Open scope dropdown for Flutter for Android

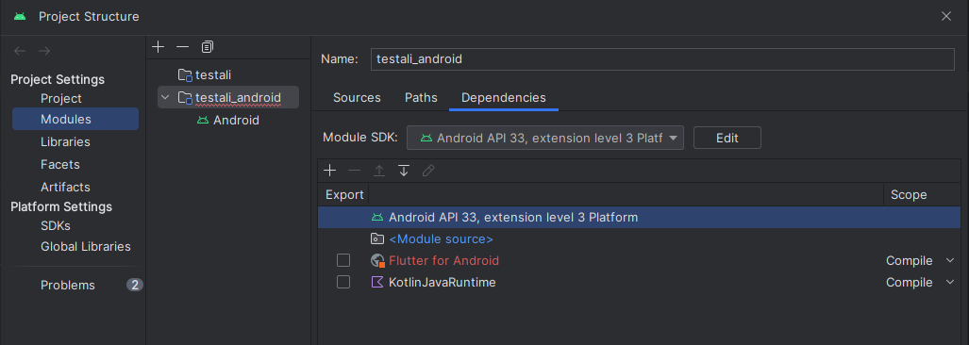click(x=950, y=260)
